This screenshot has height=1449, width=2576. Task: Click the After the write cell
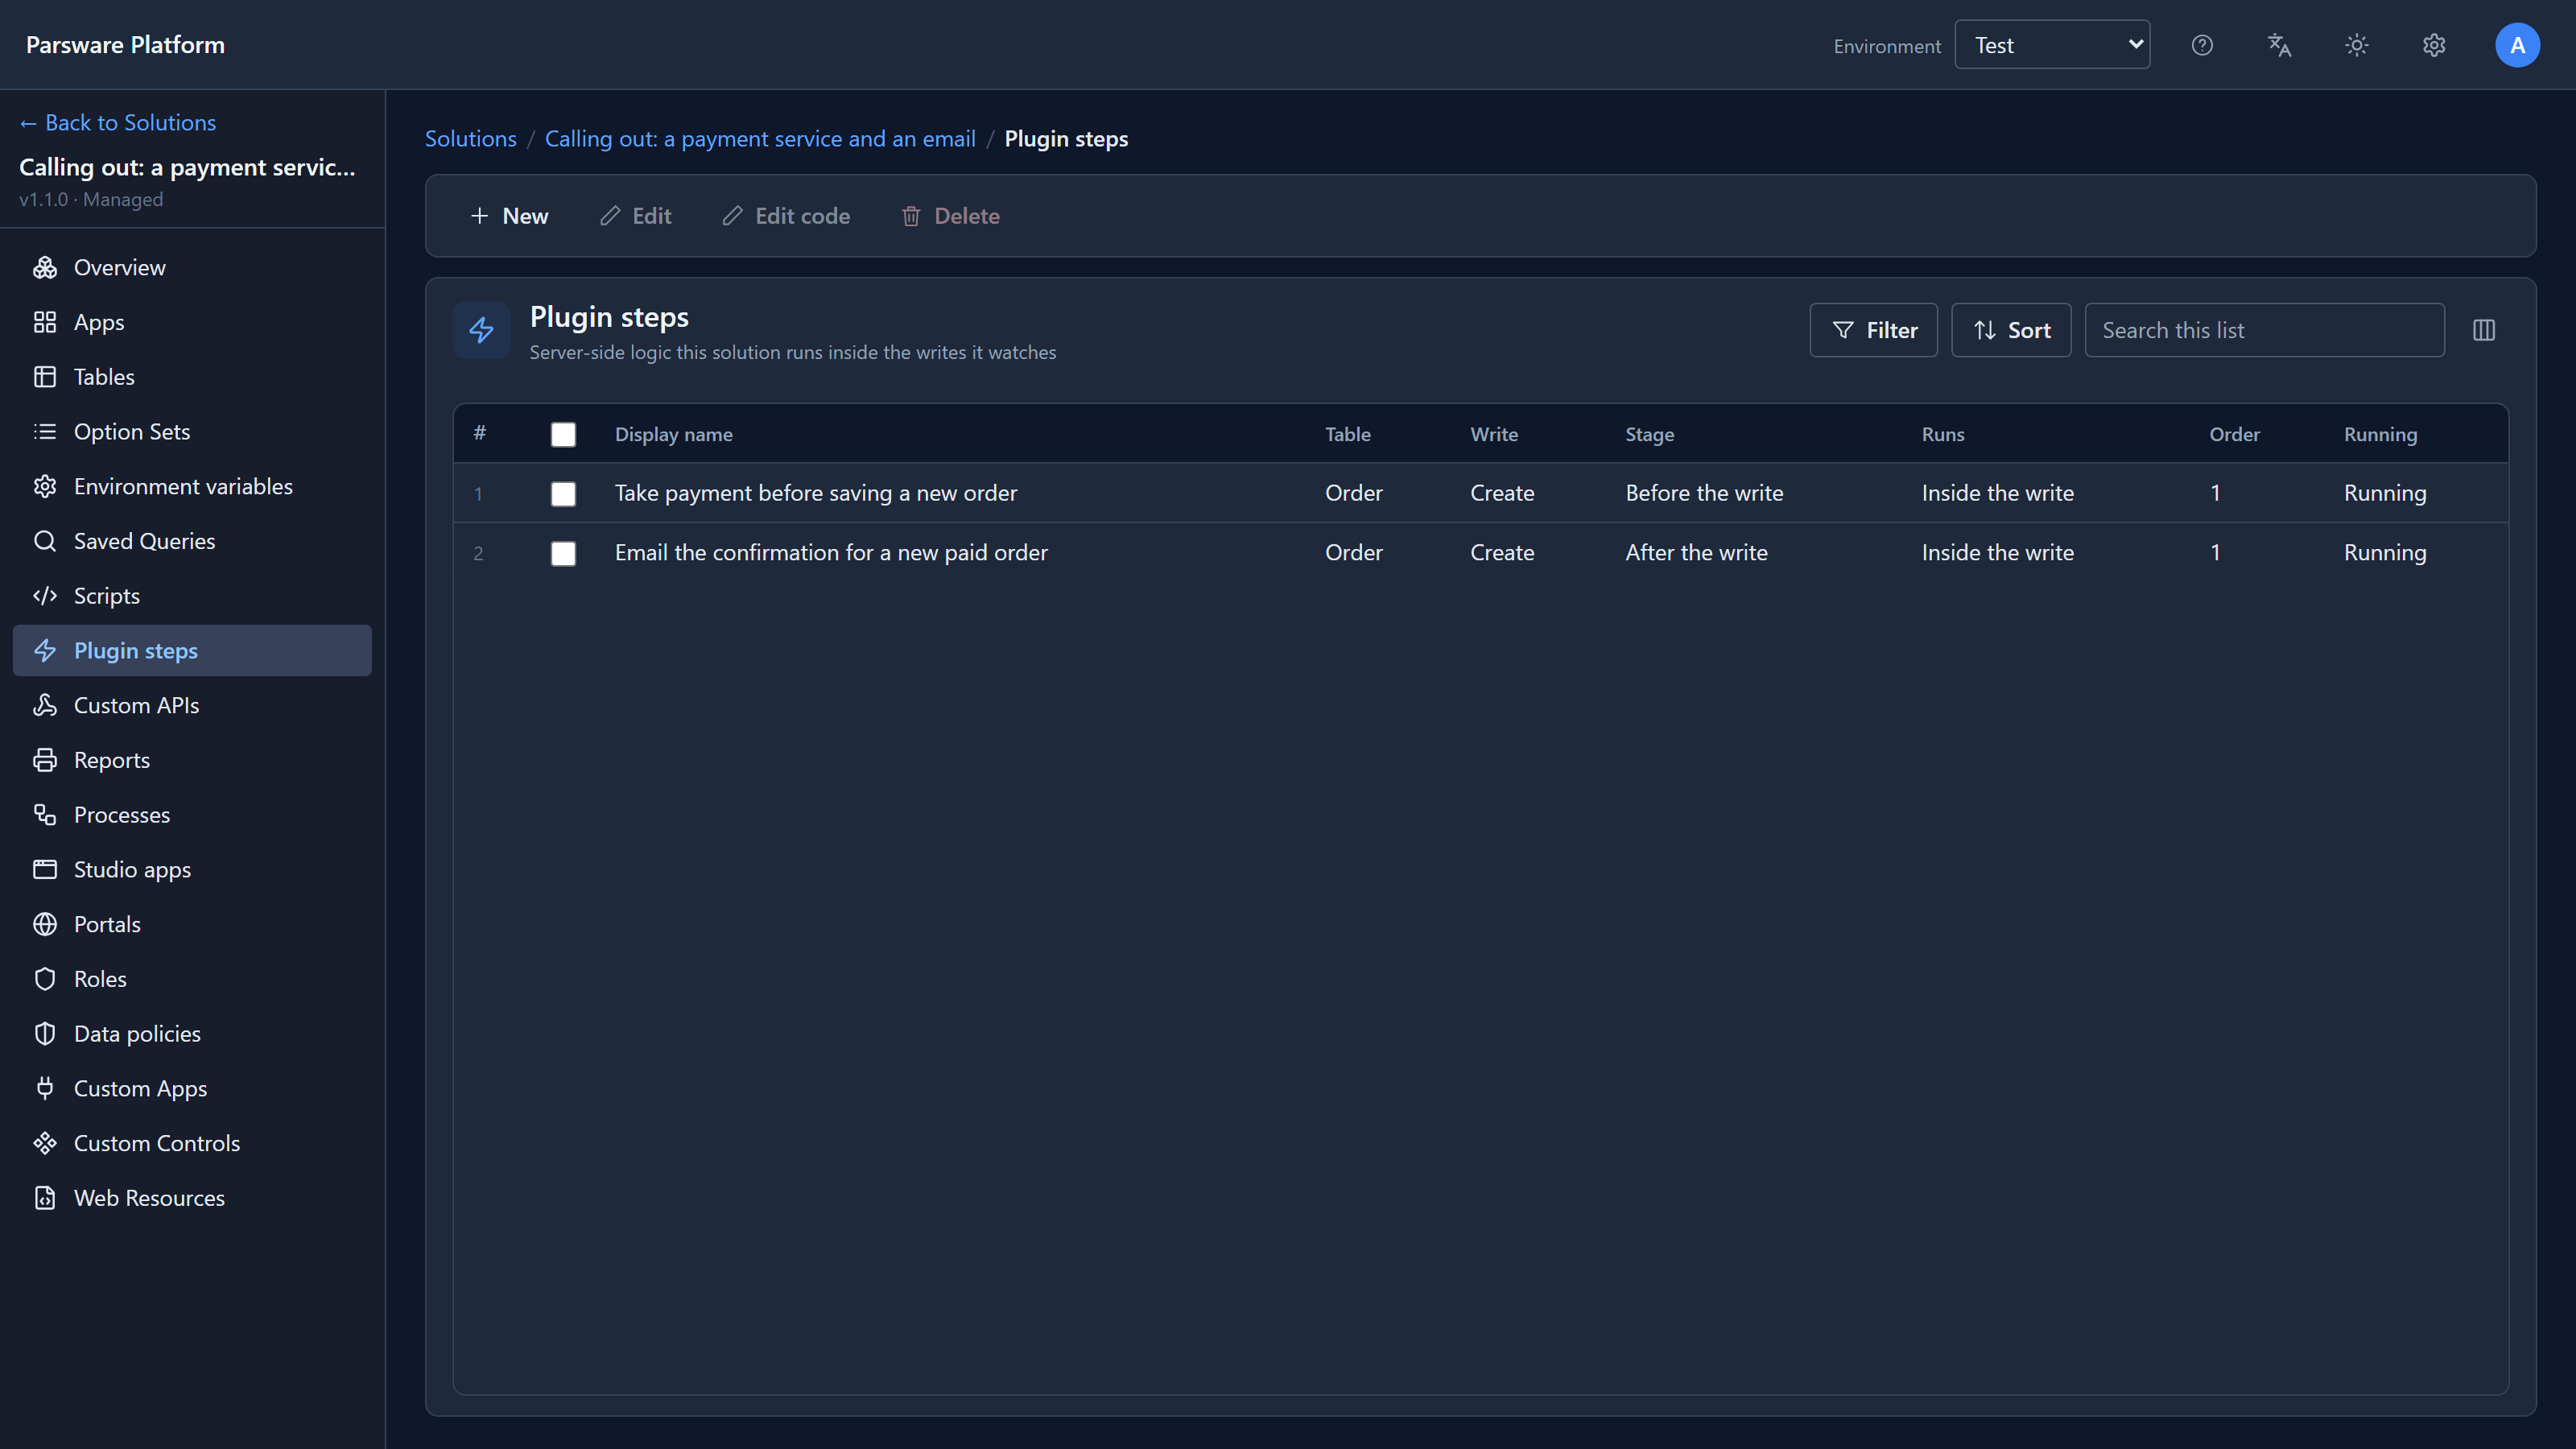pos(1696,553)
